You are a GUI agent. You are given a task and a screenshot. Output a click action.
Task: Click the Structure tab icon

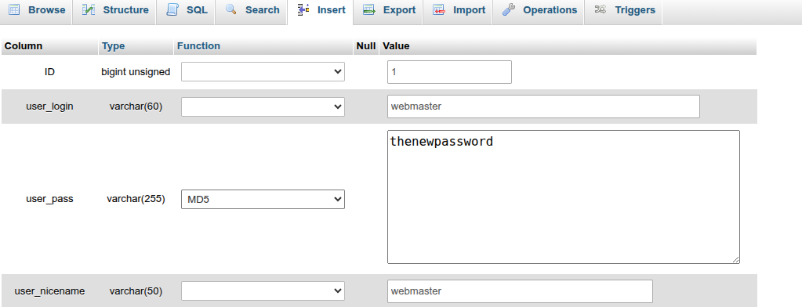coord(89,9)
